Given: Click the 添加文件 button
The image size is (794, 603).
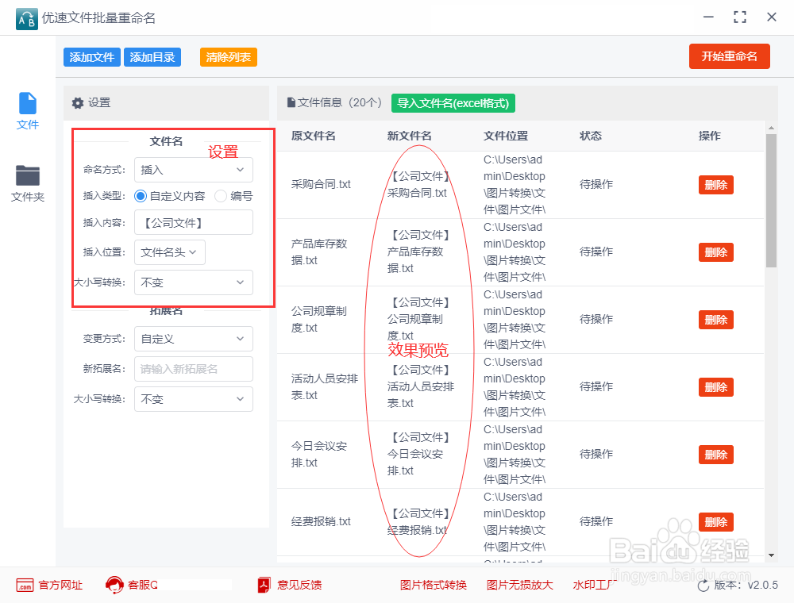Looking at the screenshot, I should [x=91, y=57].
